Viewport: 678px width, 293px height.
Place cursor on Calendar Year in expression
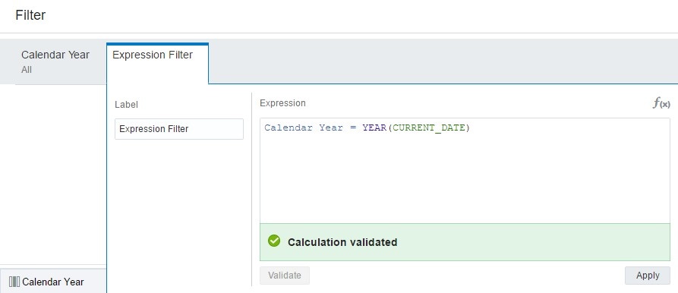coord(304,128)
